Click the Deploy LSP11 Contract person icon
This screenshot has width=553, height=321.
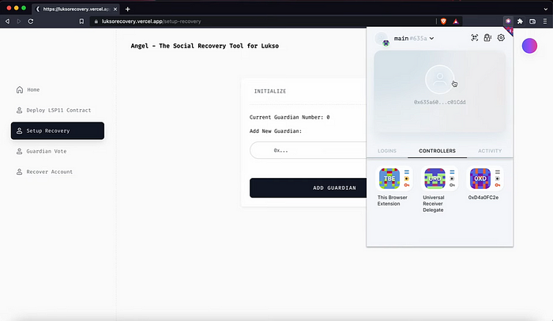click(20, 110)
